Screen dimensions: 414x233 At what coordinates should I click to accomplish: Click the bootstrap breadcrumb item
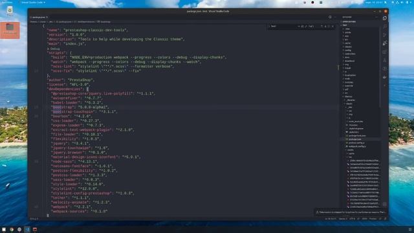(x=103, y=21)
